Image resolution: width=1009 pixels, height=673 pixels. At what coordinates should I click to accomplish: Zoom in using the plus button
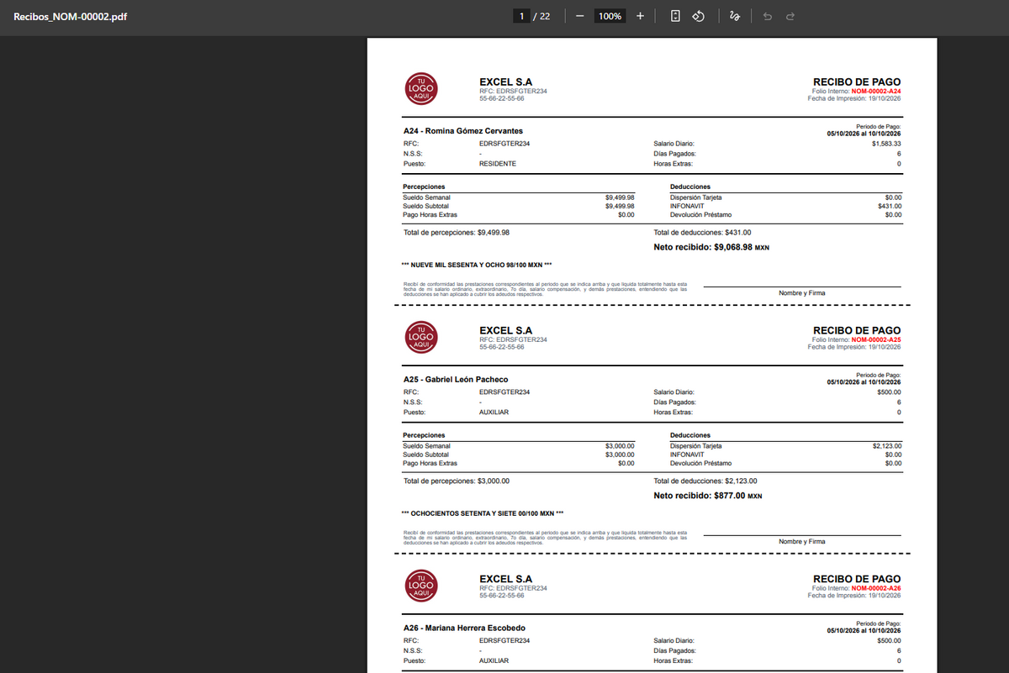[x=640, y=16]
